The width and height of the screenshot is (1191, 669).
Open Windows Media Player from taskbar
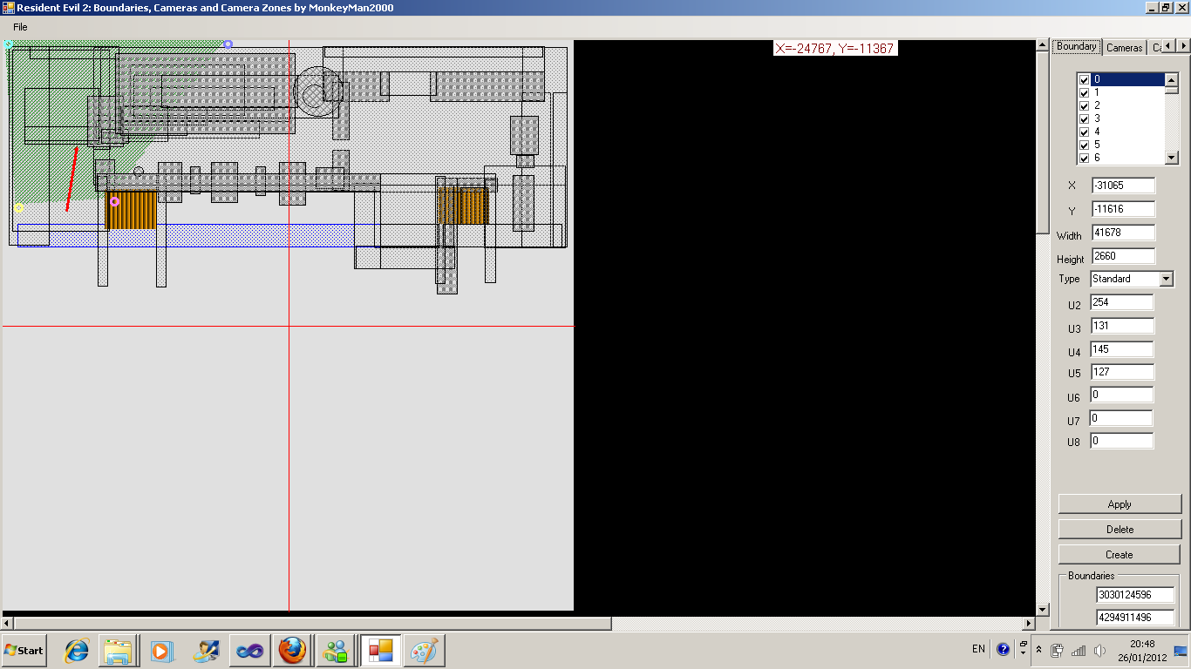[161, 651]
